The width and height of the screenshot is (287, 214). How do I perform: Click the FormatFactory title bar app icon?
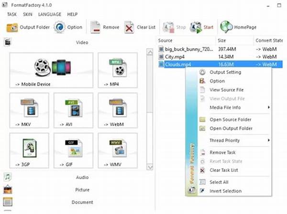(x=5, y=5)
